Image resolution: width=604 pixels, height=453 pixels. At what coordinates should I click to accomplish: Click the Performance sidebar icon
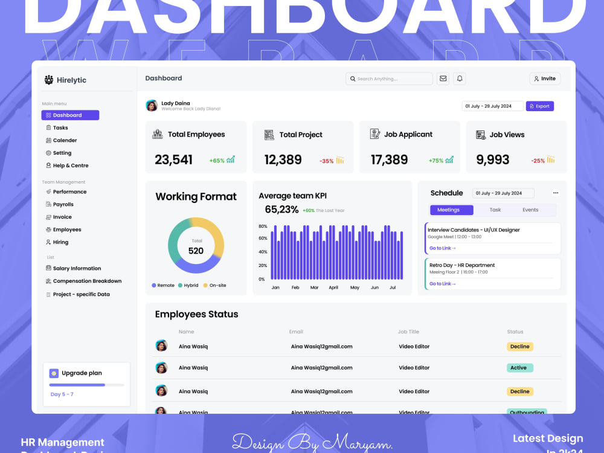(48, 191)
